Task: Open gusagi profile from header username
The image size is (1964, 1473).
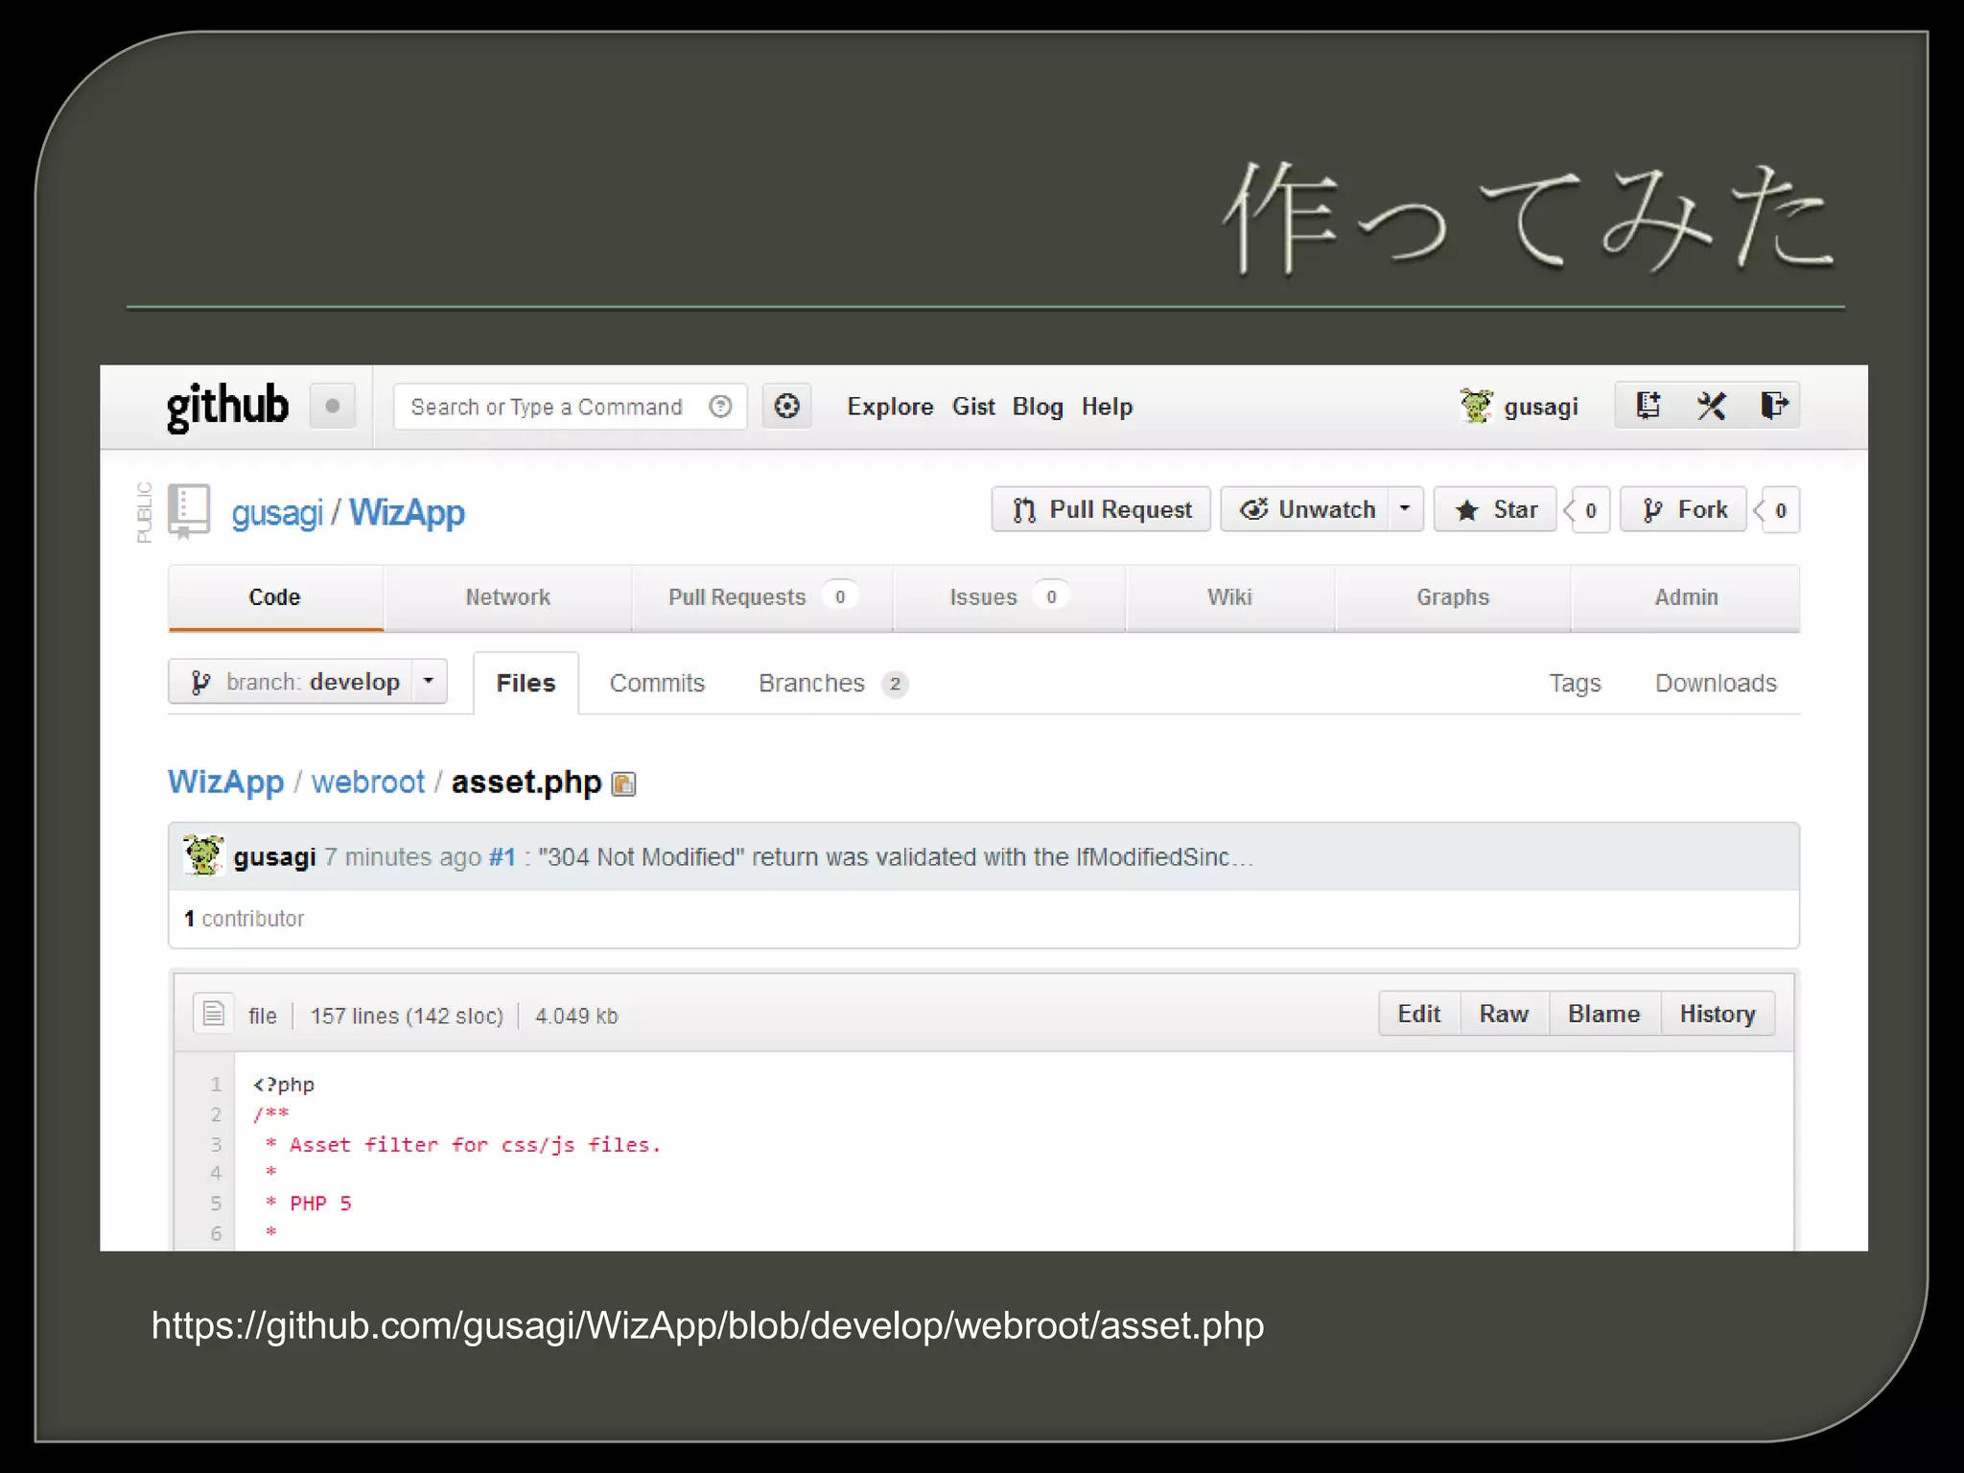Action: pos(1540,408)
